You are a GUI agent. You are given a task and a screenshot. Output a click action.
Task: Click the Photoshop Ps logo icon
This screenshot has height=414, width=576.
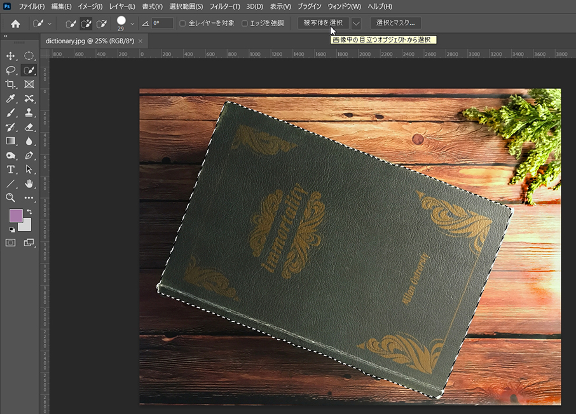[7, 6]
